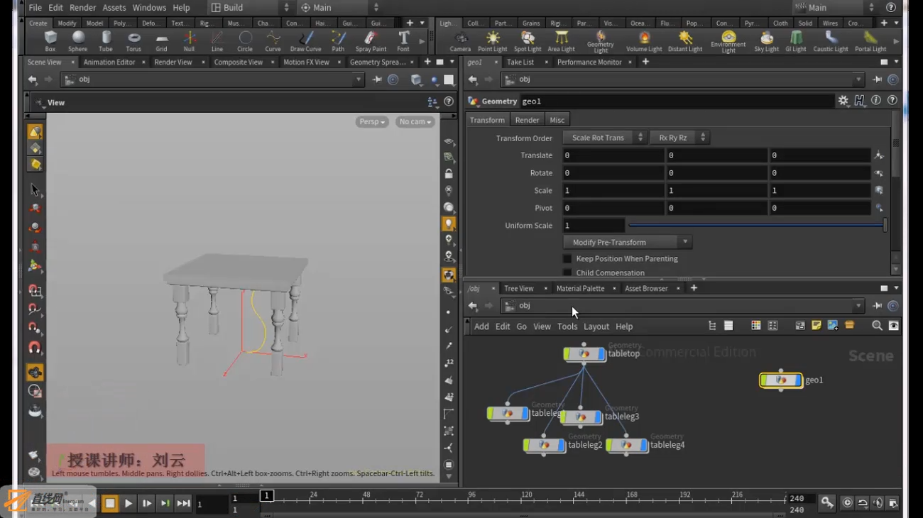Open the No cam camera dropdown
Image resolution: width=923 pixels, height=518 pixels.
point(415,122)
